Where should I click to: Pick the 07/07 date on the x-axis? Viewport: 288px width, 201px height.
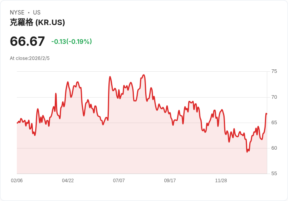119,181
